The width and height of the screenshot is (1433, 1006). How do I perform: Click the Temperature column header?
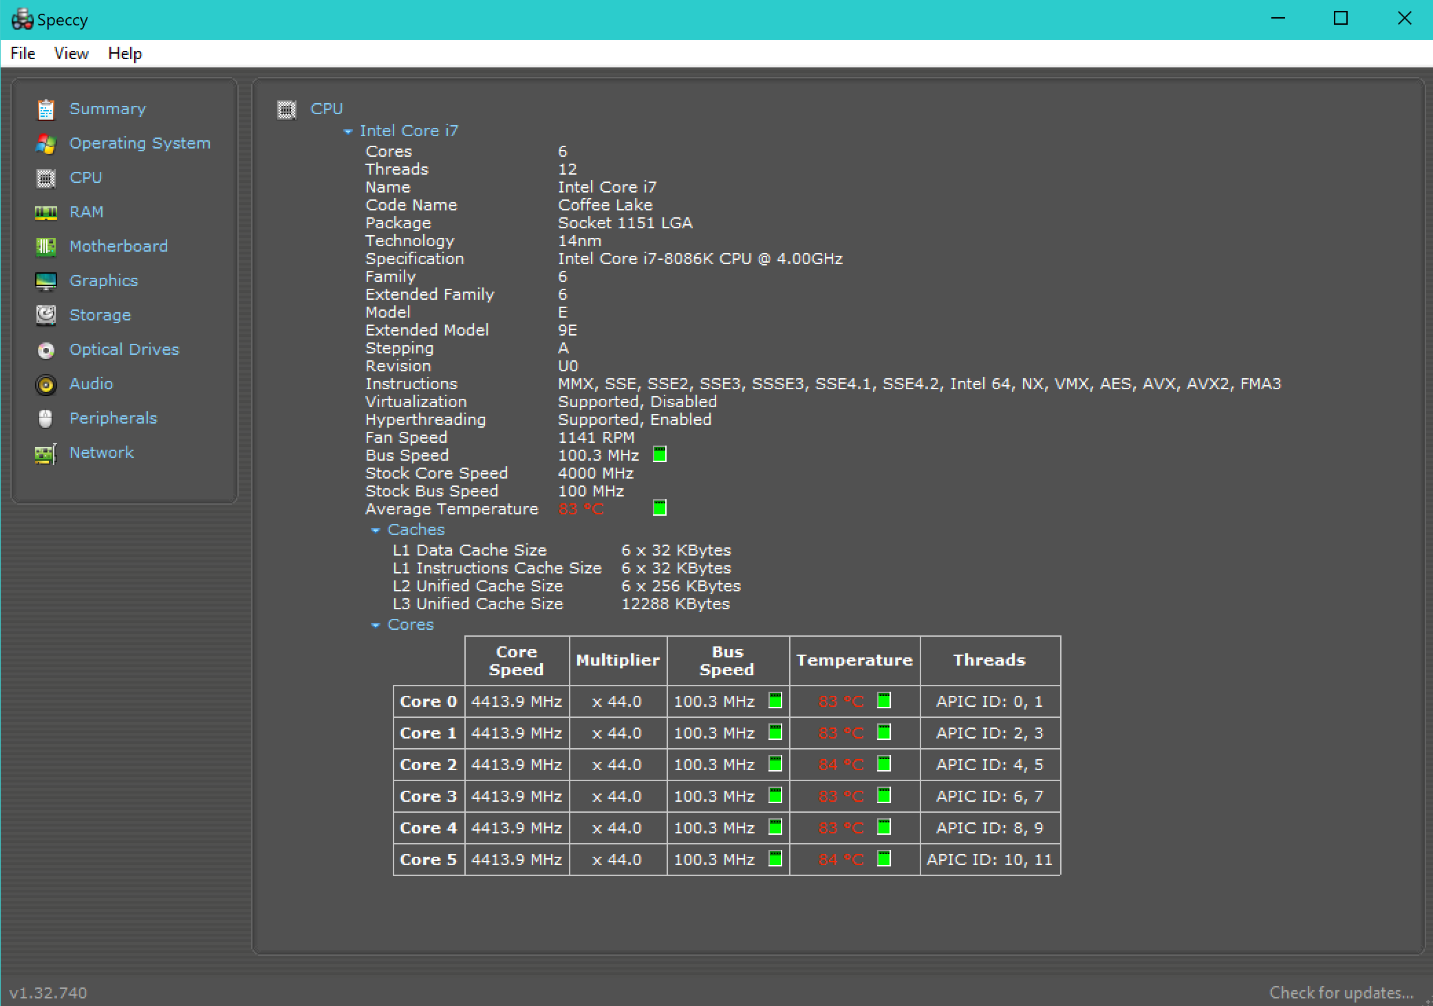tap(854, 660)
